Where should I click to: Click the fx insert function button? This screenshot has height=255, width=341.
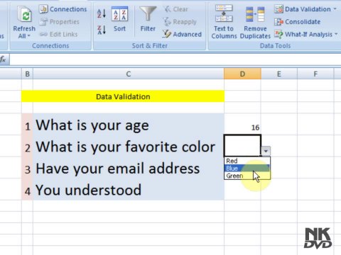(x=3, y=59)
